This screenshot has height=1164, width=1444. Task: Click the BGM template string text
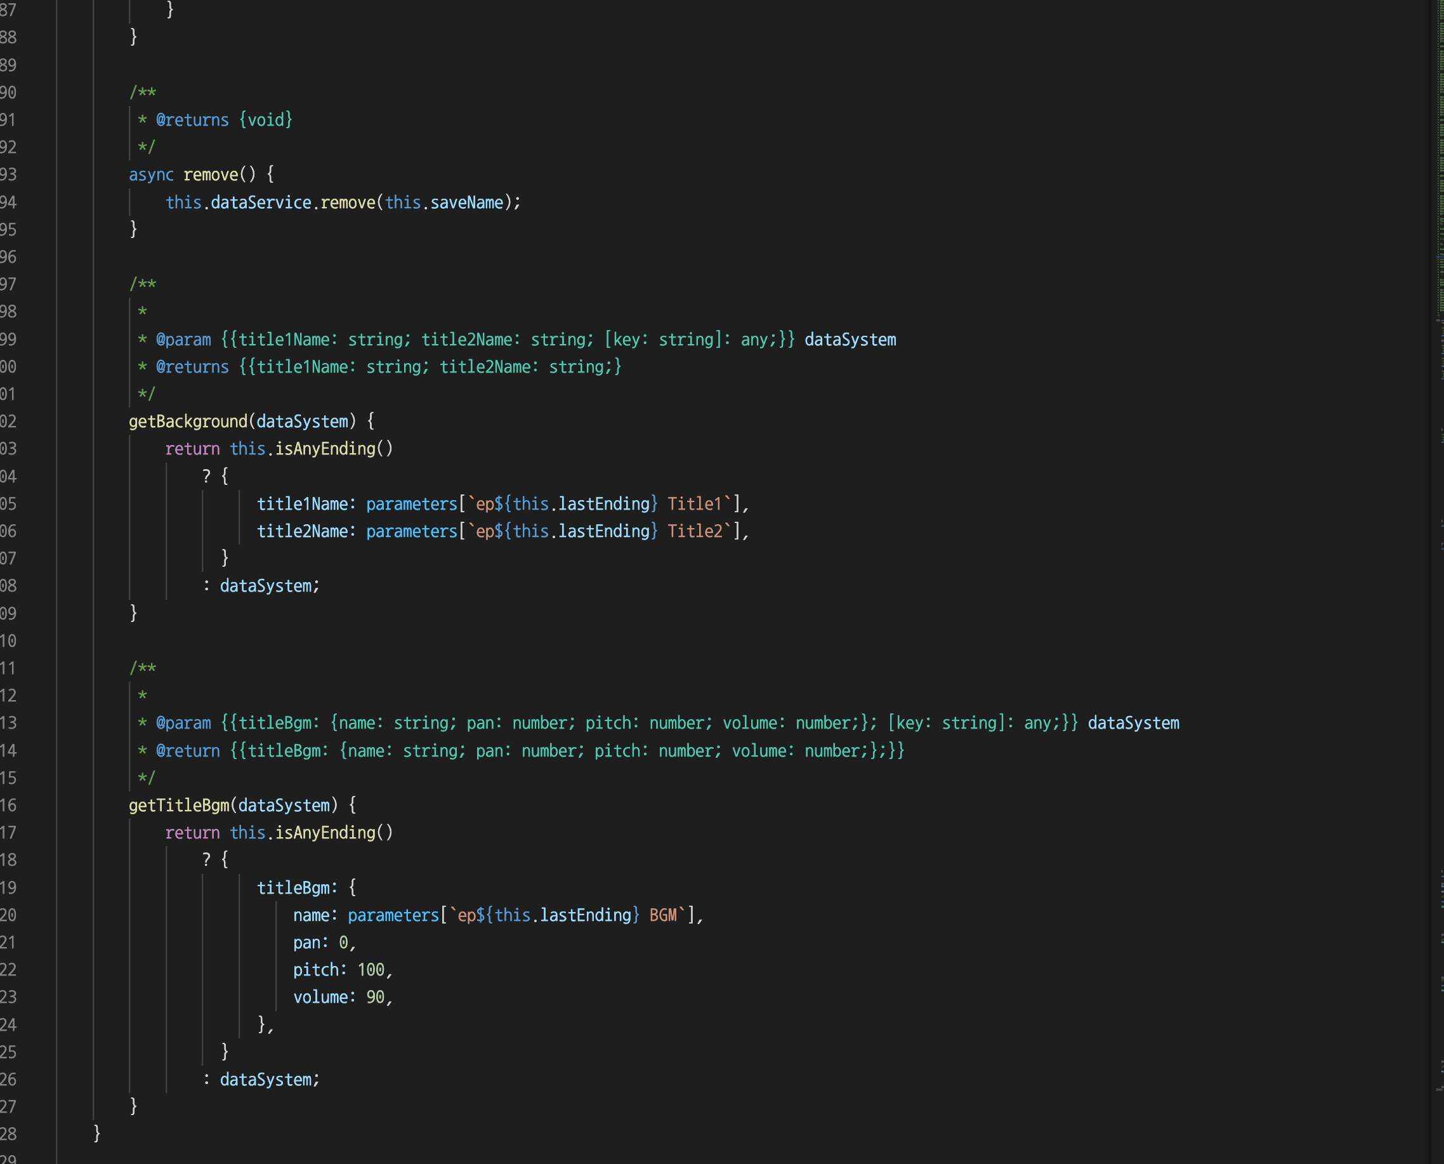click(x=663, y=915)
